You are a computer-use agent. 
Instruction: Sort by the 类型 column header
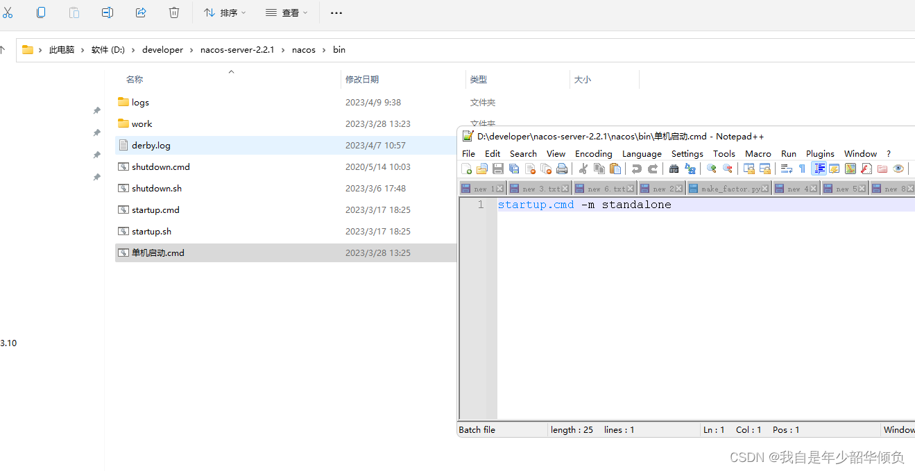[479, 80]
